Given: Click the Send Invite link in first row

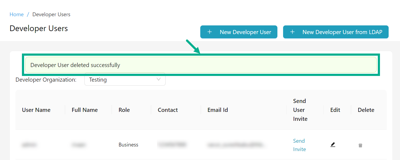Looking at the screenshot, I should click(299, 145).
